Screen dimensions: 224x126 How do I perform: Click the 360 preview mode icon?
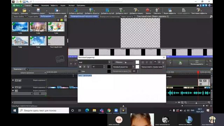click(180, 63)
